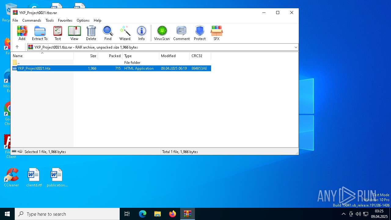The height and width of the screenshot is (220, 391).
Task: Click the '08.04.2025 06:19' modified cell
Action: (x=174, y=68)
